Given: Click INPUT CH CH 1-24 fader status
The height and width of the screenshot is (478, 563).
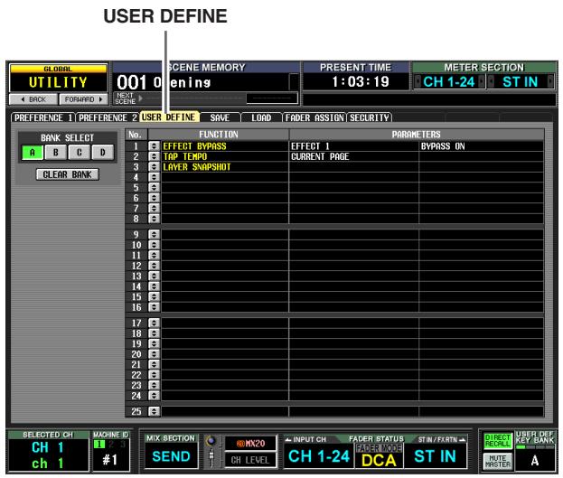Looking at the screenshot, I should point(319,456).
